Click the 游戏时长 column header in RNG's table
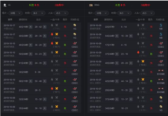The width and height of the screenshot is (168, 116). click(108, 20)
